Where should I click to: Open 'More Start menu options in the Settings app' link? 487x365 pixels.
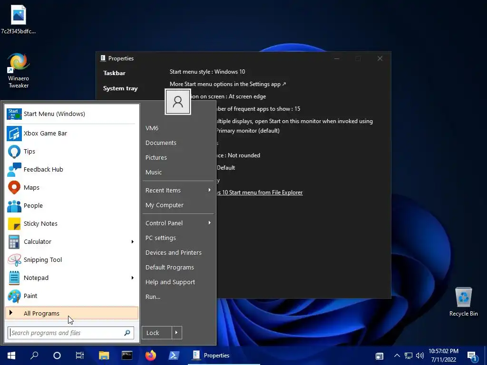(x=228, y=84)
